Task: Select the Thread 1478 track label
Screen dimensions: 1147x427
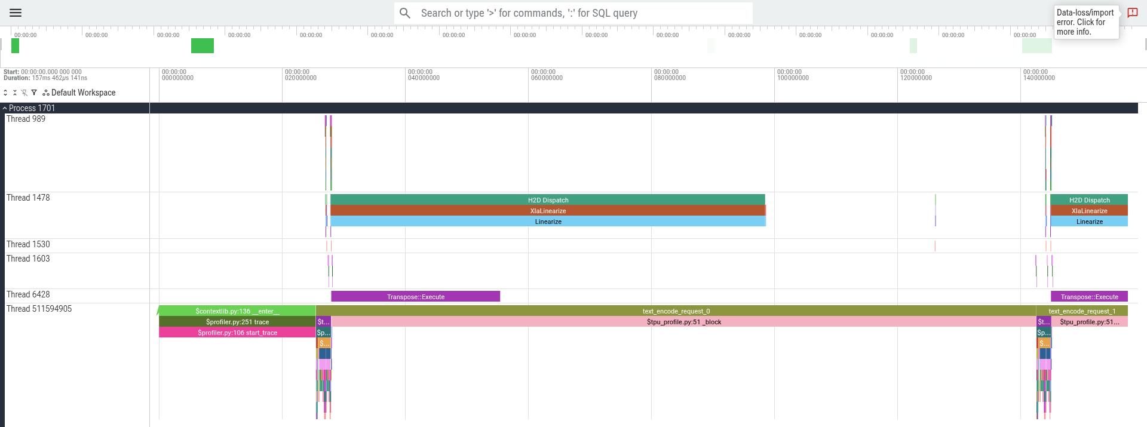Action: point(28,198)
